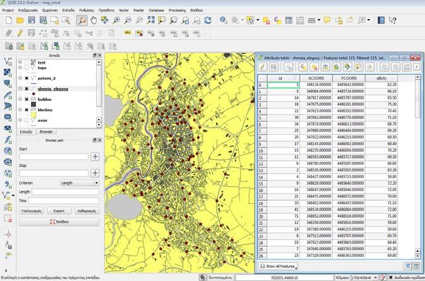Image resolution: width=425 pixels, height=281 pixels.
Task: Click the Add Vector Layer sidebar icon
Action: pyautogui.click(x=8, y=61)
